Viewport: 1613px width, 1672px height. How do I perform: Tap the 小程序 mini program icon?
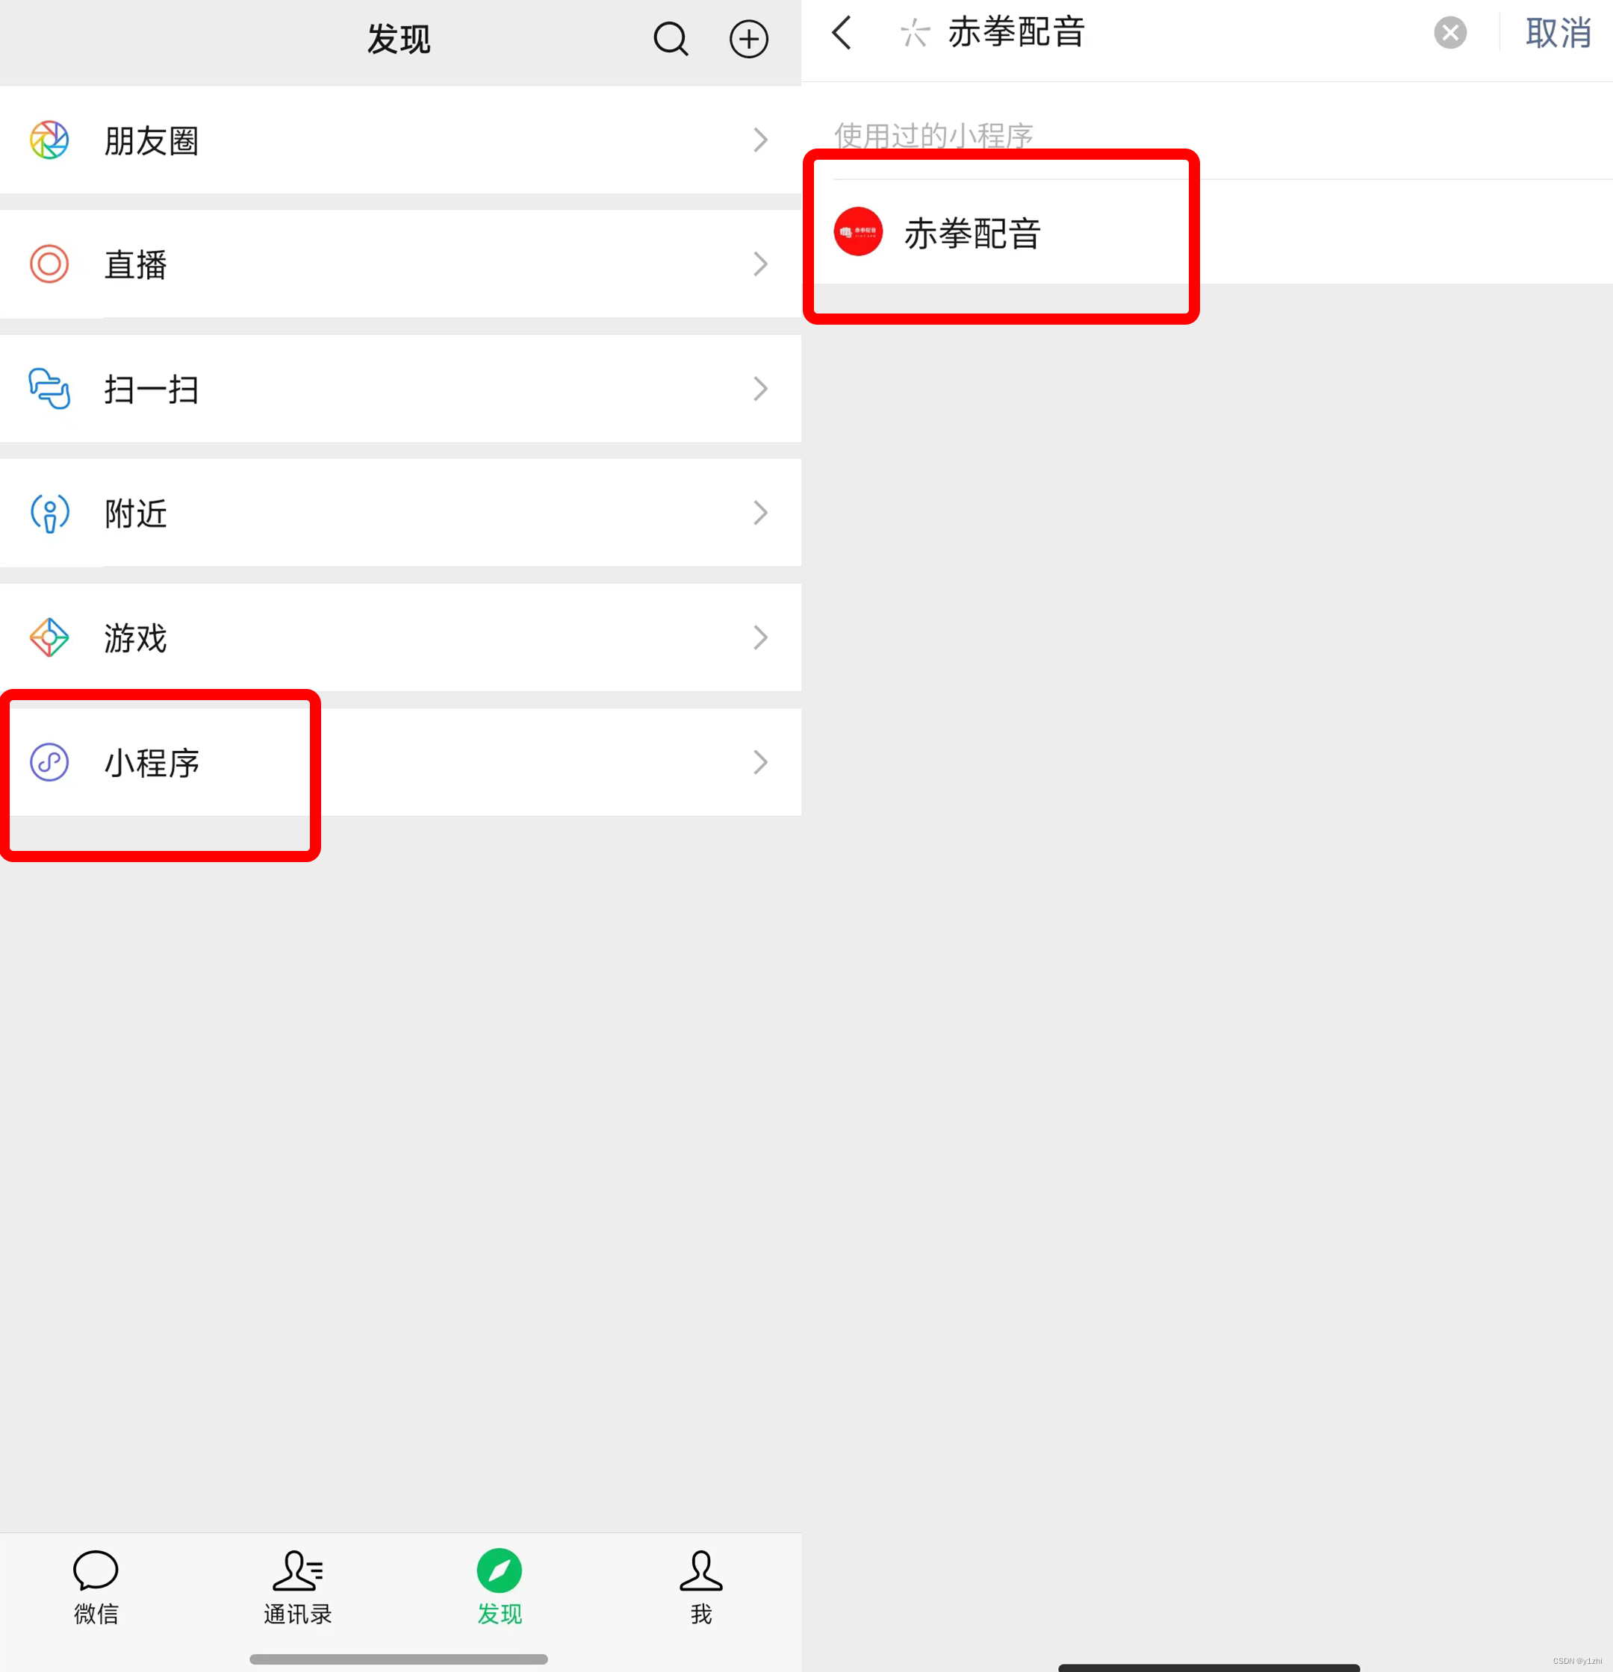49,762
